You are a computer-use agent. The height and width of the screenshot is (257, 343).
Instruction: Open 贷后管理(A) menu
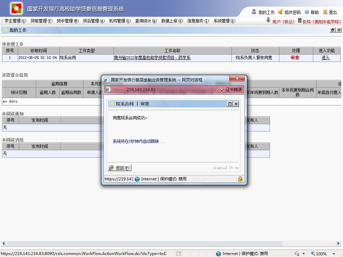(94, 21)
